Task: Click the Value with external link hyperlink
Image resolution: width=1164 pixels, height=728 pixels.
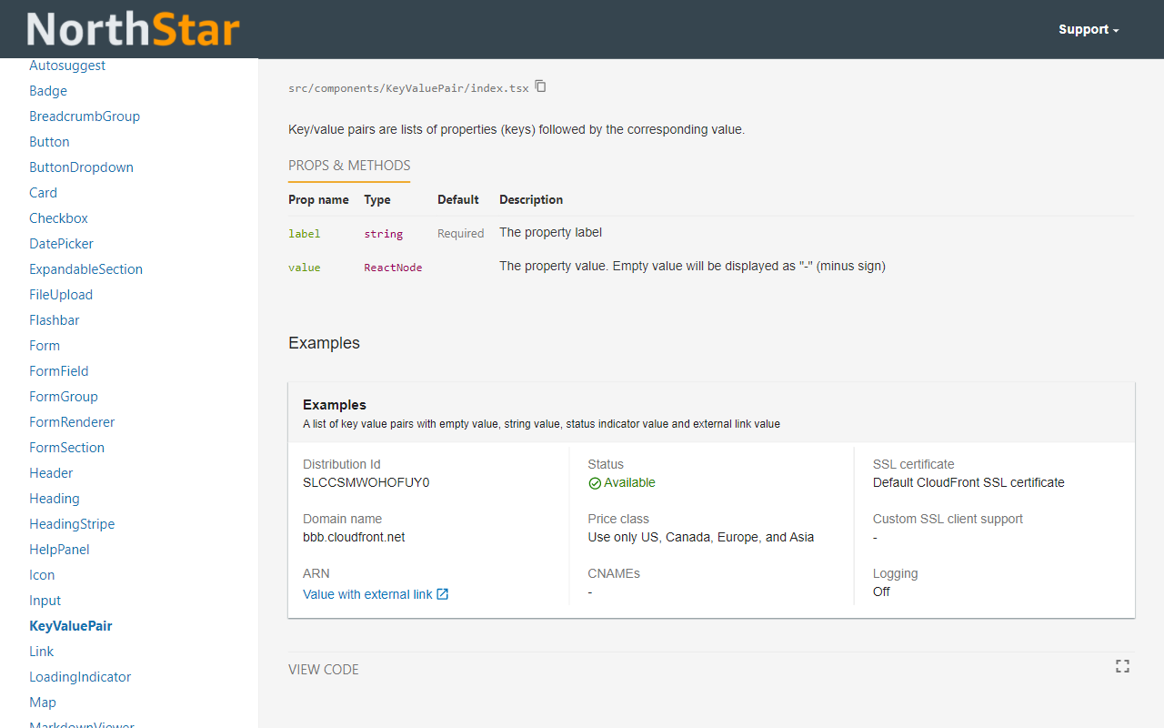Action: [x=367, y=593]
